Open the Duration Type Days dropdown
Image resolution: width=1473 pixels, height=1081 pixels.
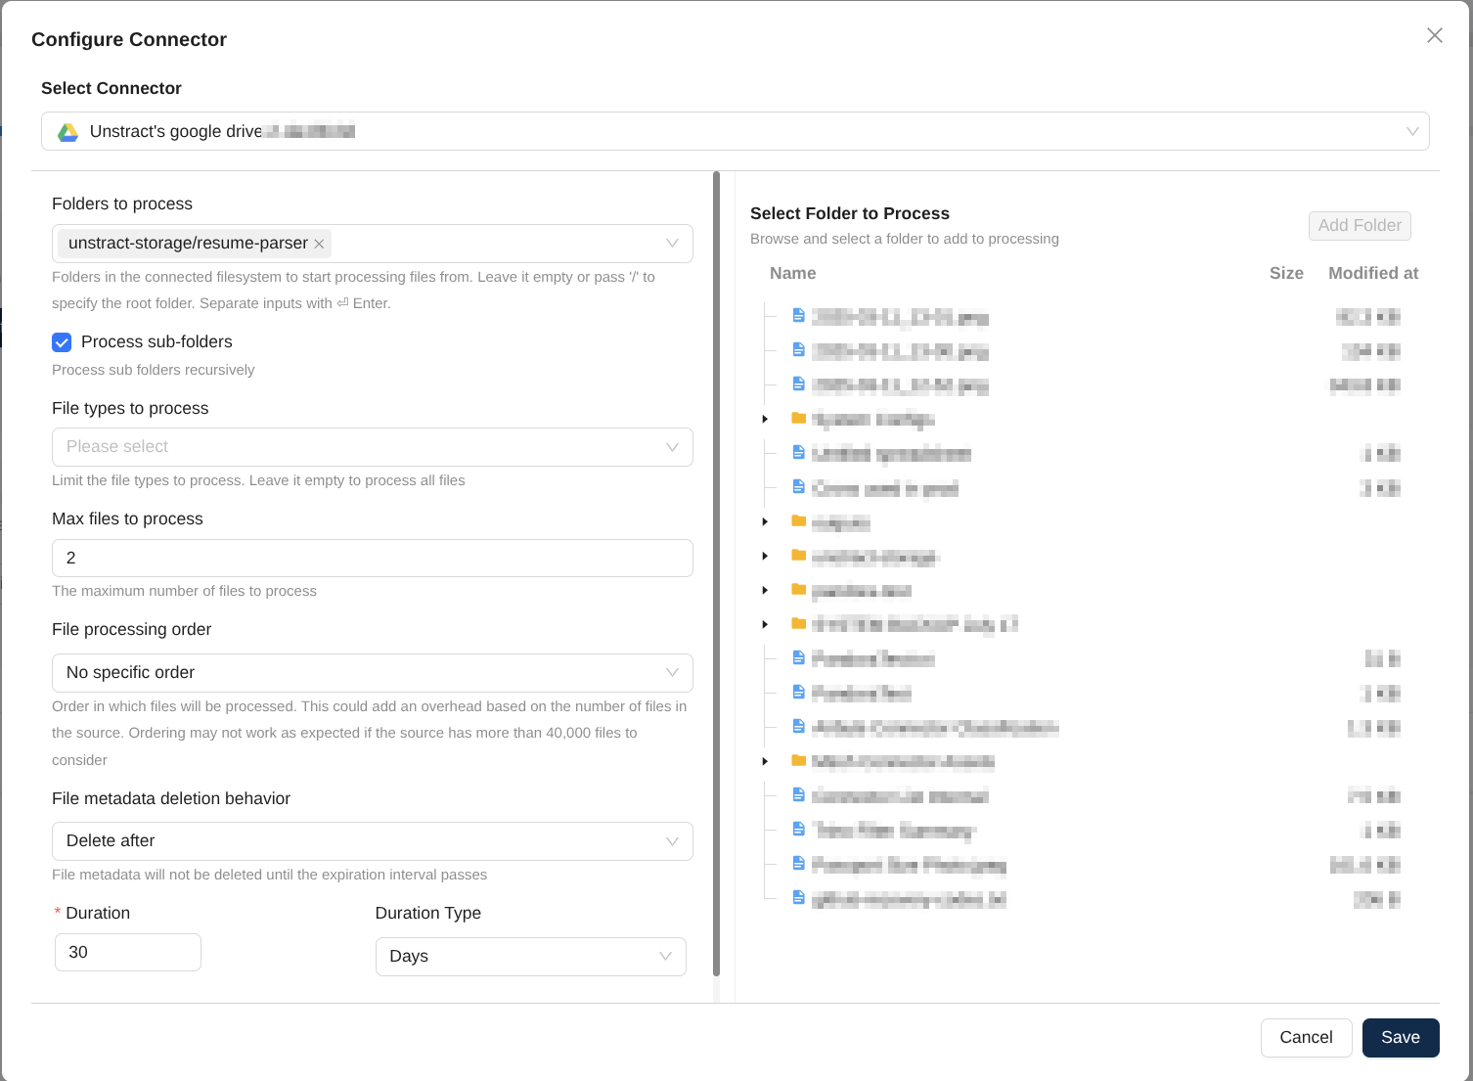(x=530, y=957)
